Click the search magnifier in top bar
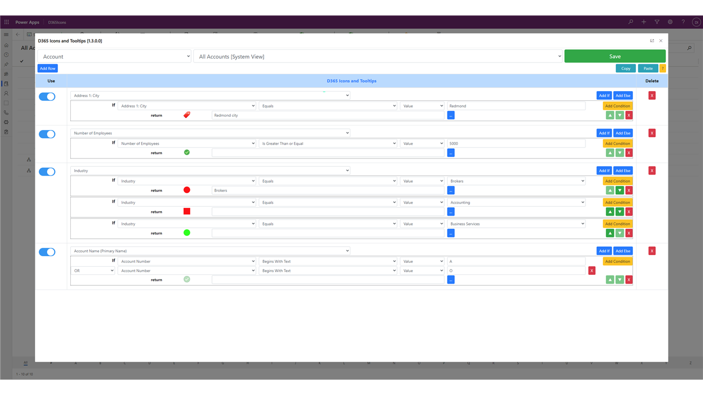 click(x=631, y=22)
